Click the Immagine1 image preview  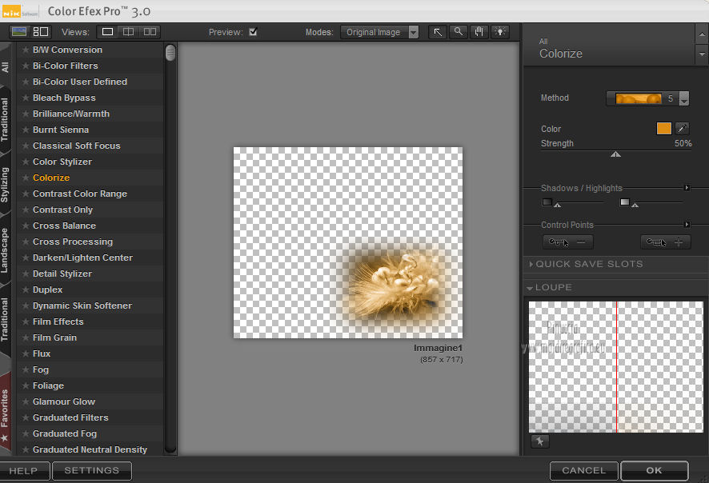(348, 242)
